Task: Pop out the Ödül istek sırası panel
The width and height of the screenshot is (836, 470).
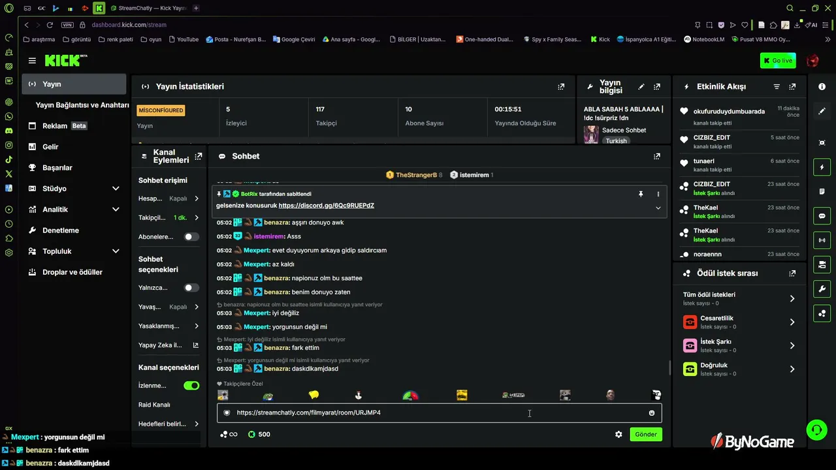Action: (x=792, y=274)
